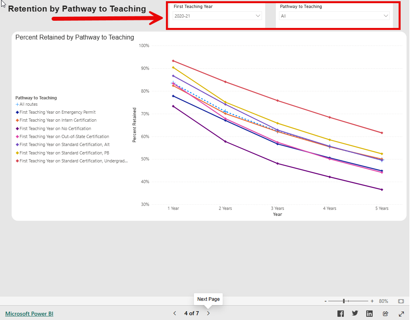Open the share report icon
This screenshot has width=411, height=320.
click(385, 314)
